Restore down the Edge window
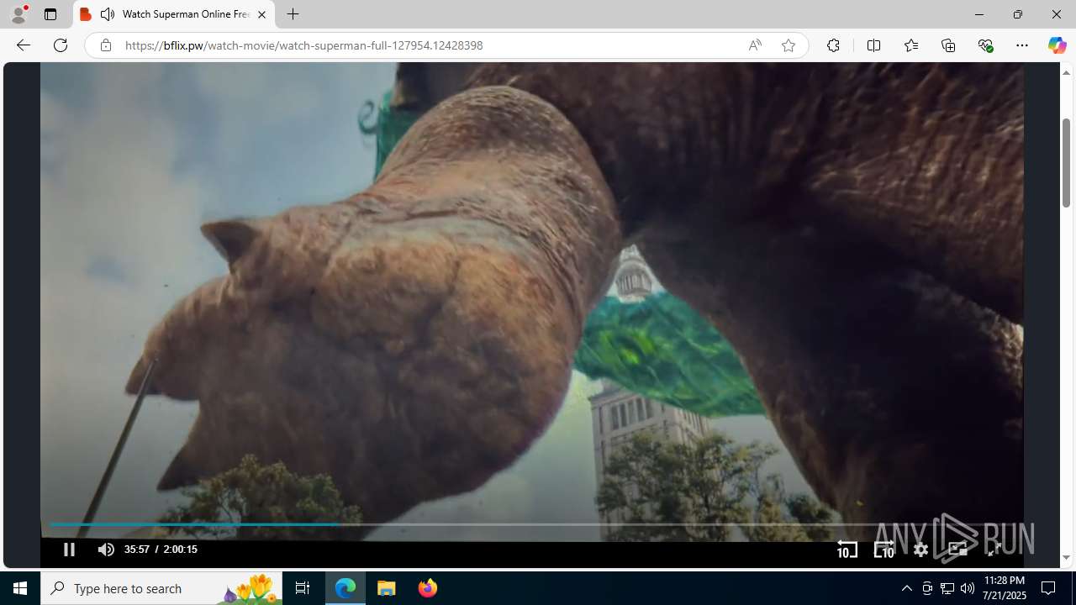 (x=1018, y=14)
